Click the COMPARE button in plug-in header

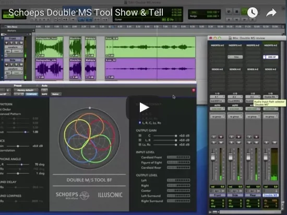[x=32, y=94]
